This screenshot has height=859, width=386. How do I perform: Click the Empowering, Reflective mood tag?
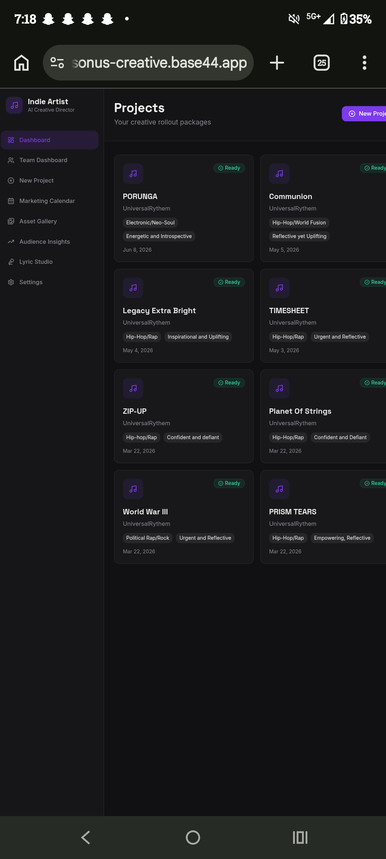(342, 538)
